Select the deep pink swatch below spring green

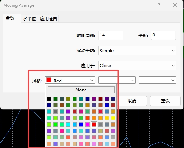pos(62,131)
